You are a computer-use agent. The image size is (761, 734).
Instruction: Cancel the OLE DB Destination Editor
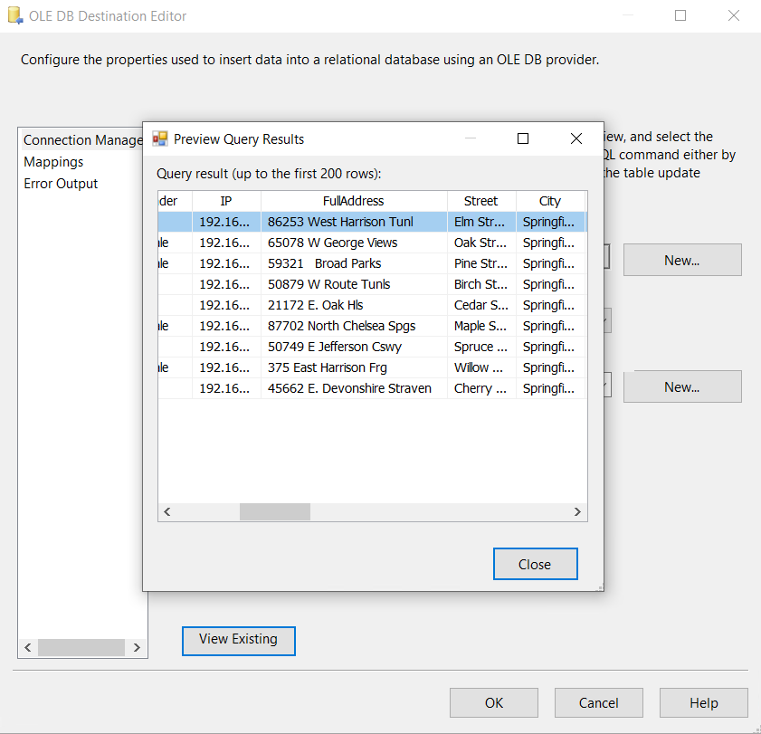click(x=598, y=703)
